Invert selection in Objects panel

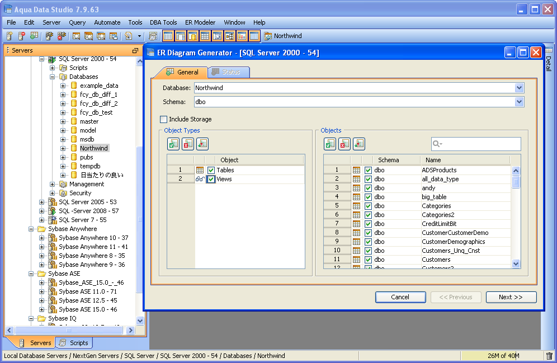[359, 144]
